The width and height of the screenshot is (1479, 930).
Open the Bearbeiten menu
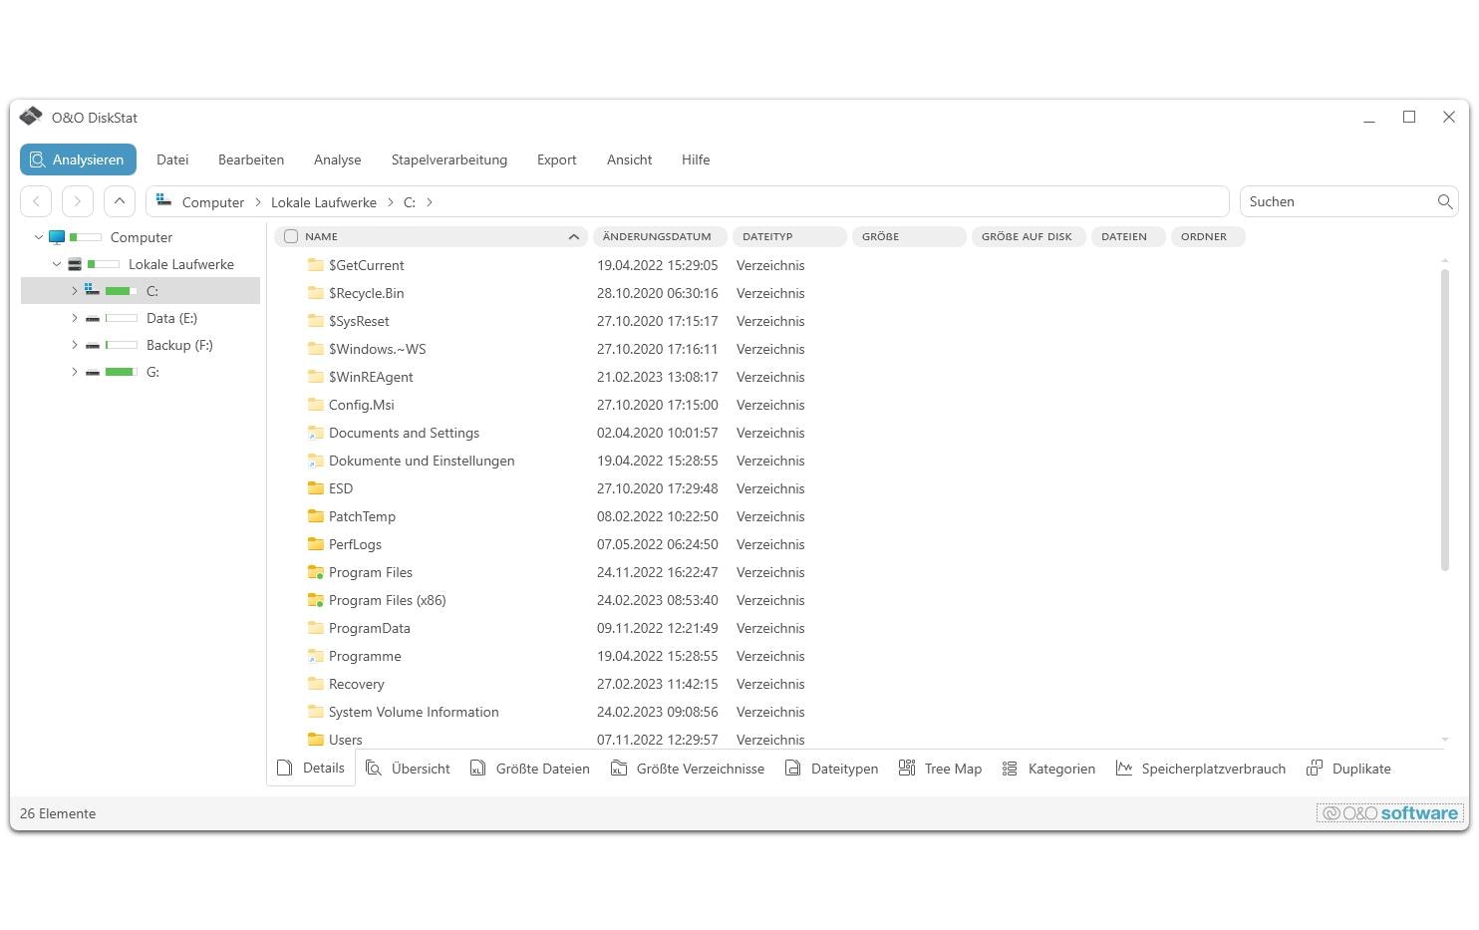[251, 159]
